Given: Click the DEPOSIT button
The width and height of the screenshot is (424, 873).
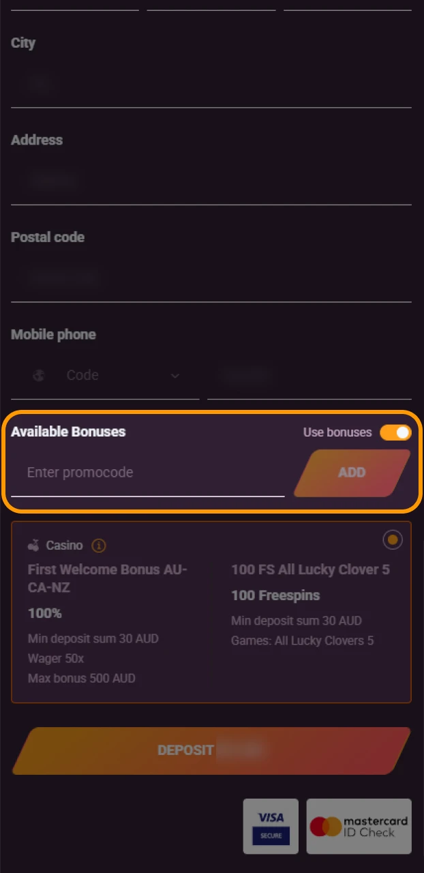Looking at the screenshot, I should [211, 750].
